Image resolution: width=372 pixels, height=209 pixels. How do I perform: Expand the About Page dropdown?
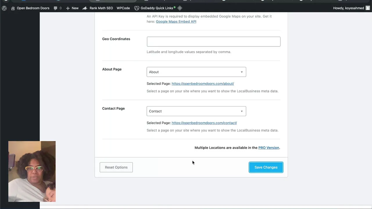click(196, 72)
